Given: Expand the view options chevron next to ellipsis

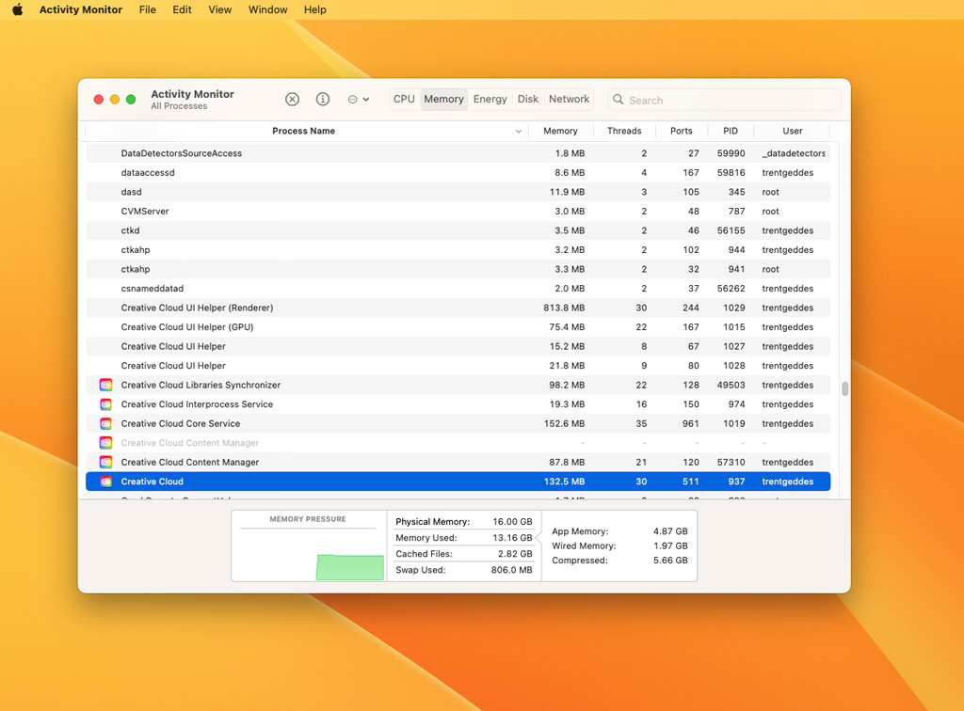Looking at the screenshot, I should pyautogui.click(x=367, y=99).
